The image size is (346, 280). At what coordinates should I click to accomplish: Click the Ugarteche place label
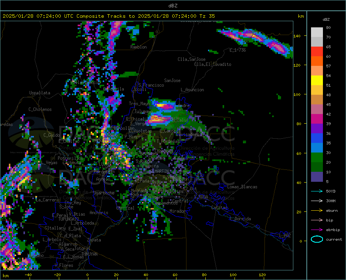click(x=104, y=193)
